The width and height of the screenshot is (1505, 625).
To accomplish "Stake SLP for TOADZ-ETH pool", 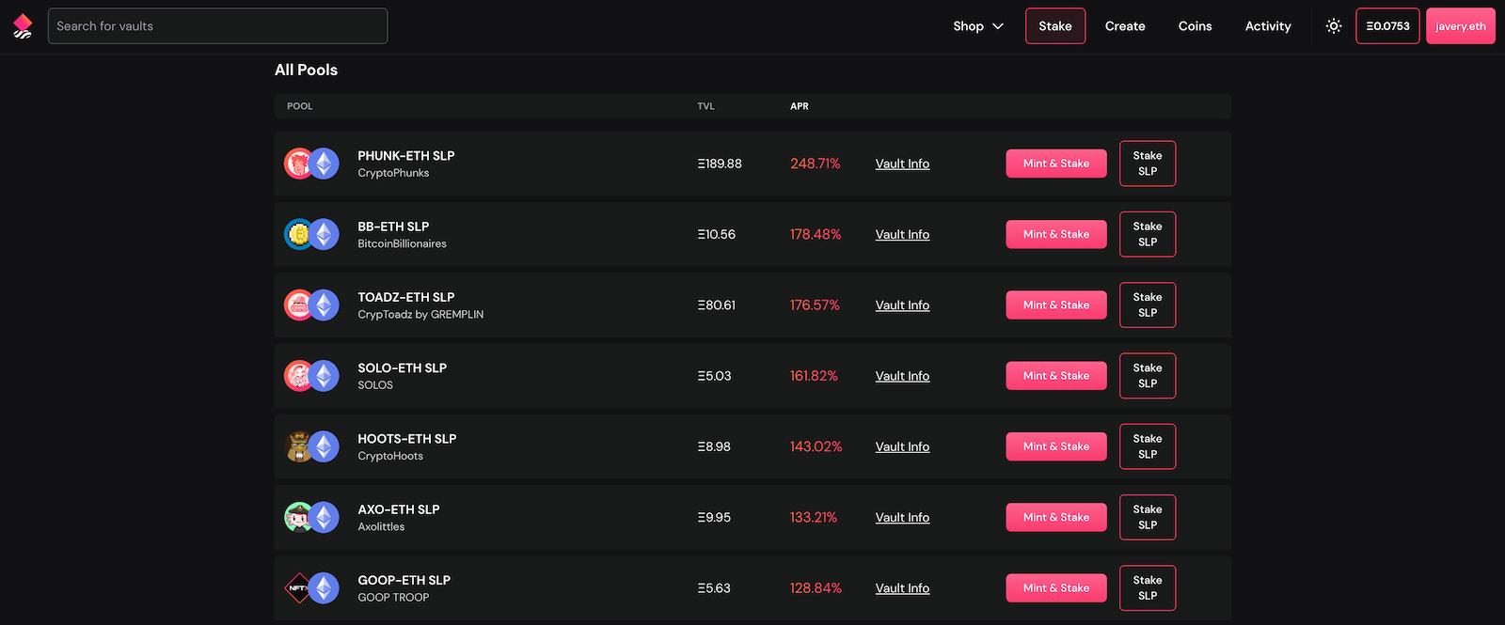I will coord(1148,305).
